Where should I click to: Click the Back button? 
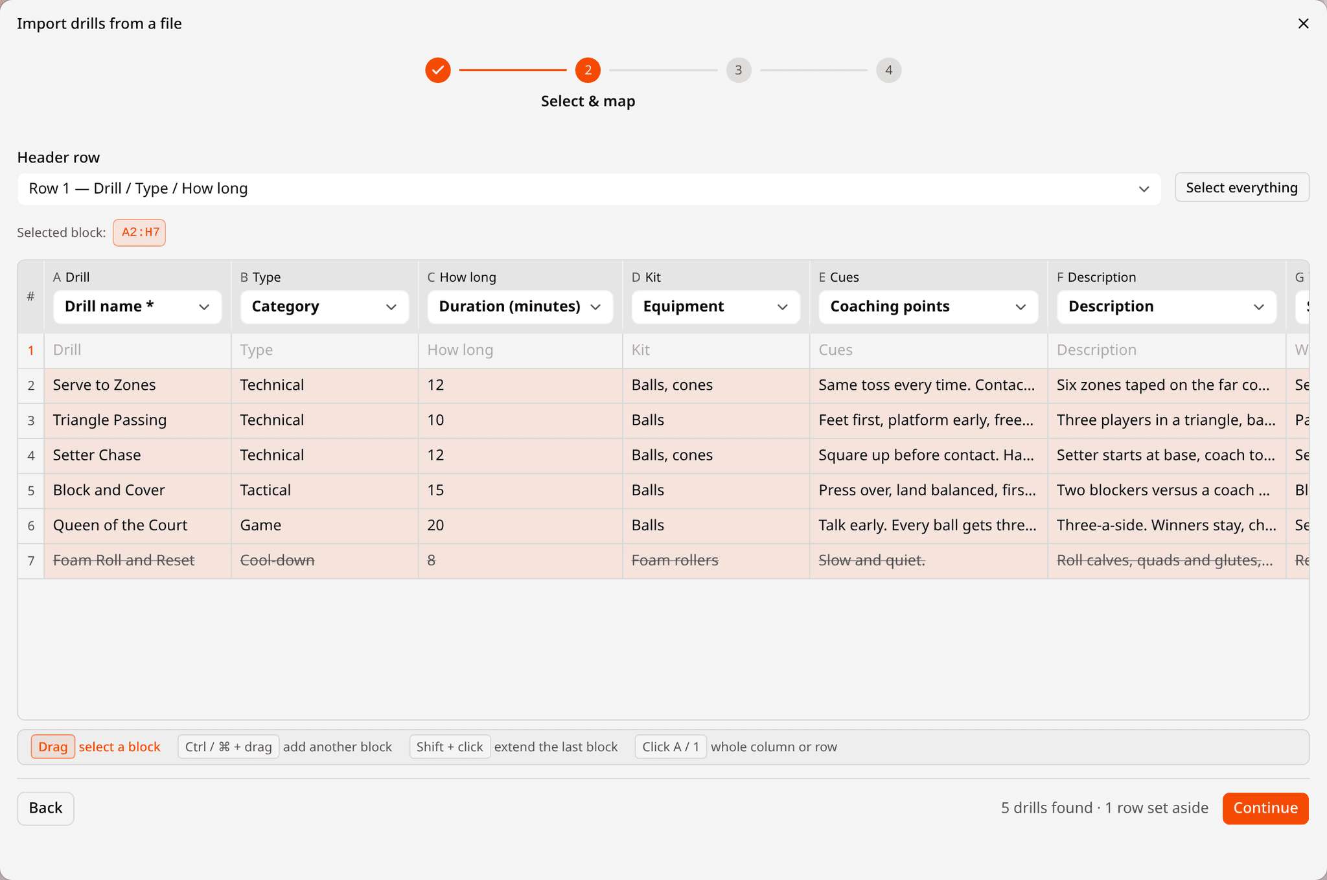(45, 808)
